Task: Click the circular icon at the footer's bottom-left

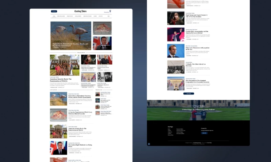Action: [x=149, y=144]
